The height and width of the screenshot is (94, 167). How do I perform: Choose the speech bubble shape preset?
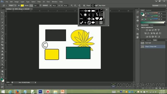[93, 23]
